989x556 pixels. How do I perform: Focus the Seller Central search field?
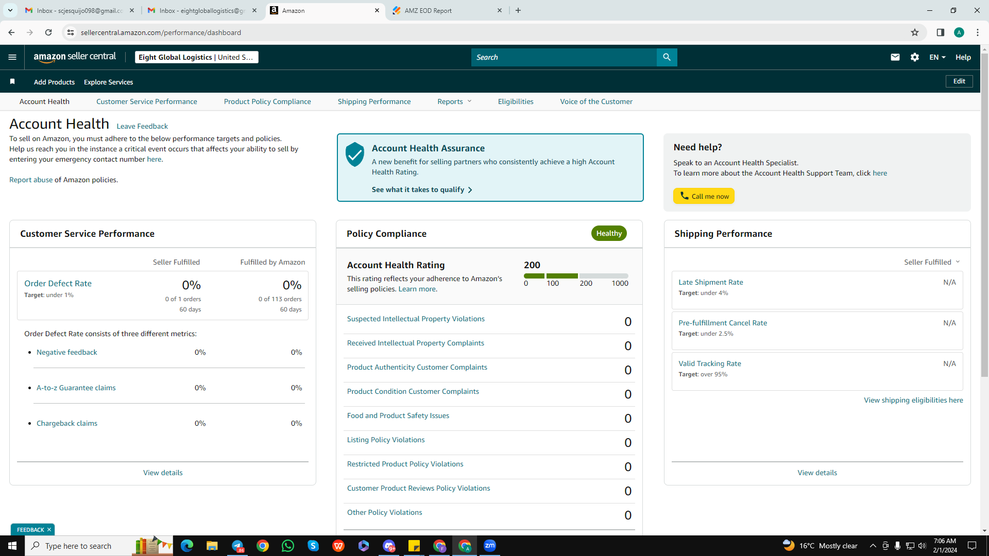564,57
